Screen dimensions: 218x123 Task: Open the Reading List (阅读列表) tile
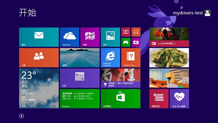(159, 99)
